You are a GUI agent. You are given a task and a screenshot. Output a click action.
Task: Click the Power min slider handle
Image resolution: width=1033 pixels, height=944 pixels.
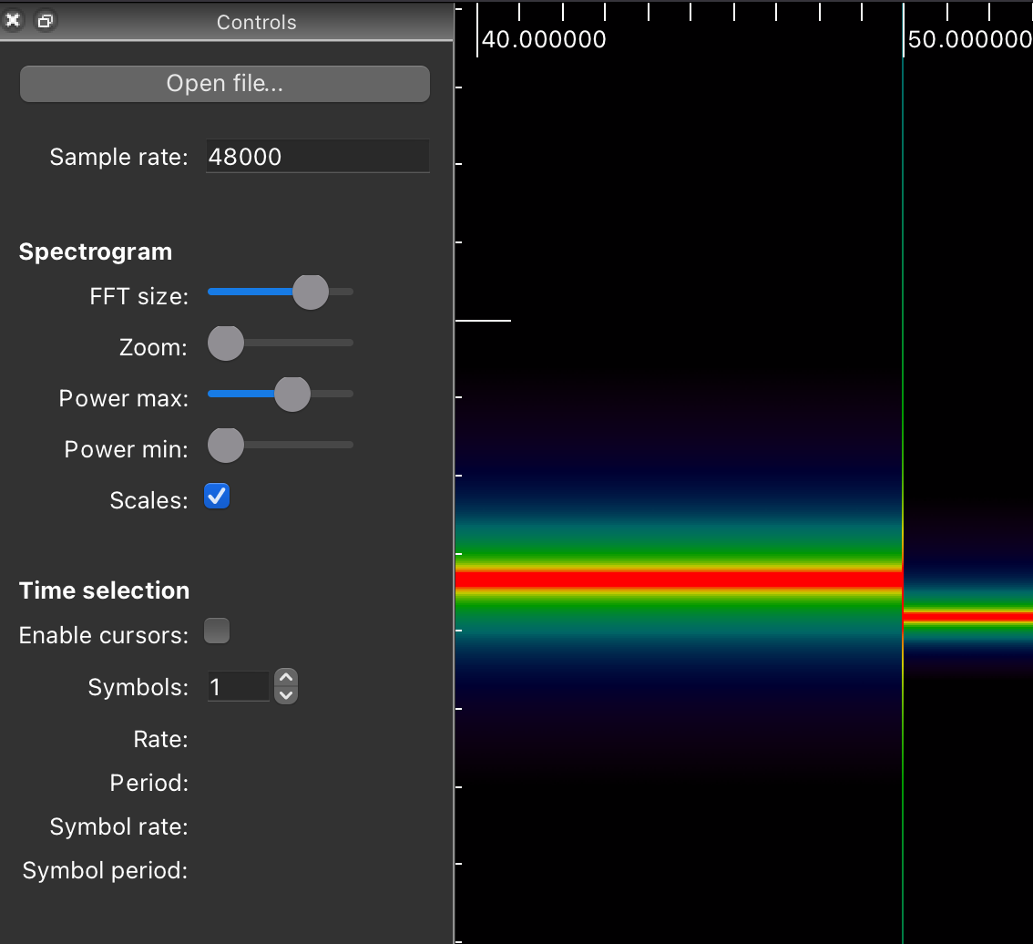point(226,445)
